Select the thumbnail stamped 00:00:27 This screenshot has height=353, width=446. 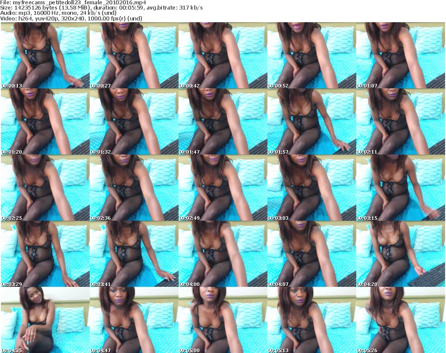[134, 55]
